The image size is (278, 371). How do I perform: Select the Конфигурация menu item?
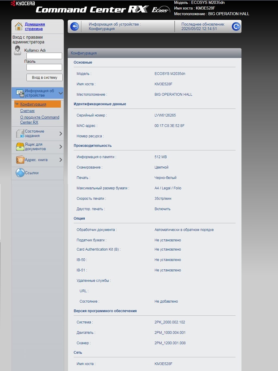coord(33,104)
